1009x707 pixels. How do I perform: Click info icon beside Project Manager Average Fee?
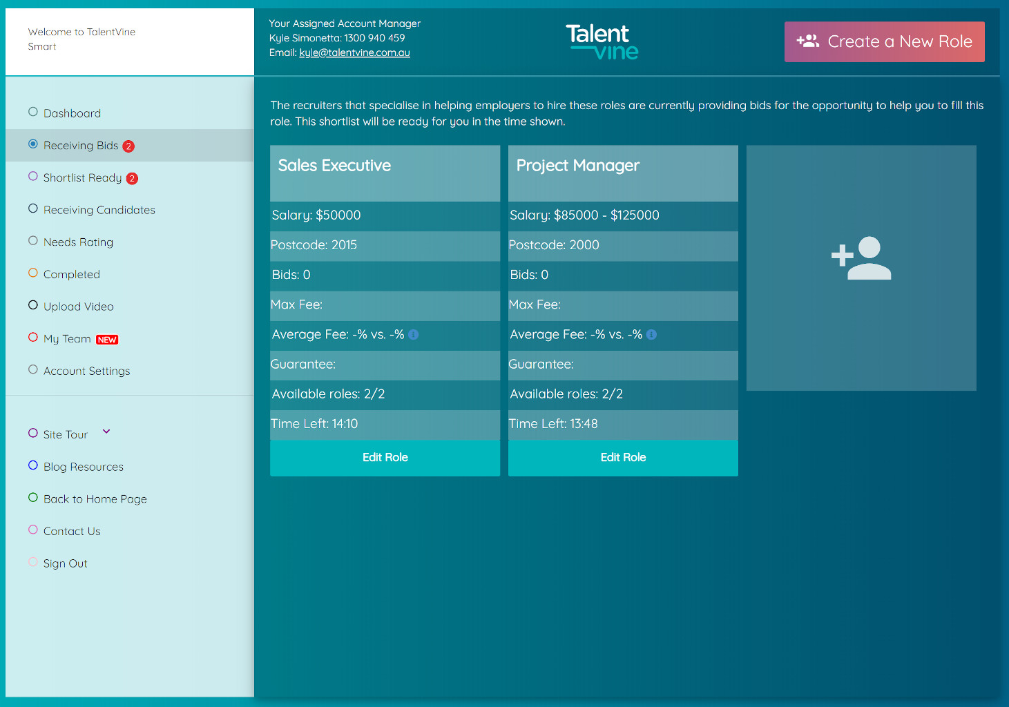(x=651, y=335)
